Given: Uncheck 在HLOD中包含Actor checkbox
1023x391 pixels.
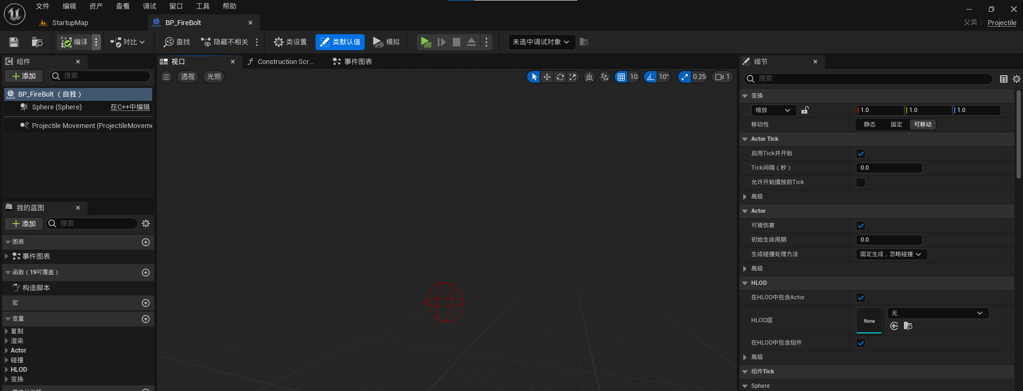Looking at the screenshot, I should pos(861,298).
